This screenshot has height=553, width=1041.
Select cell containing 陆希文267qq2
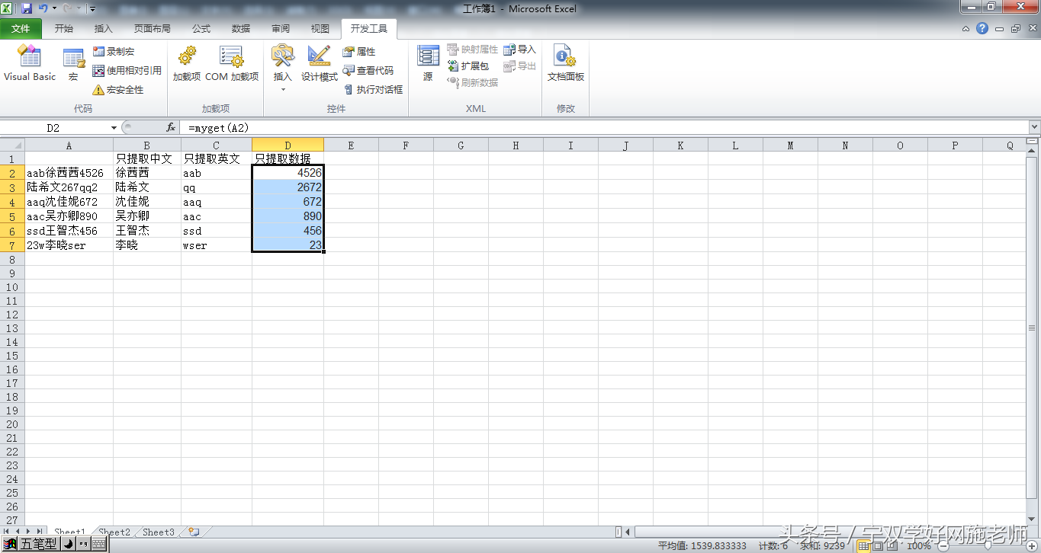point(69,187)
